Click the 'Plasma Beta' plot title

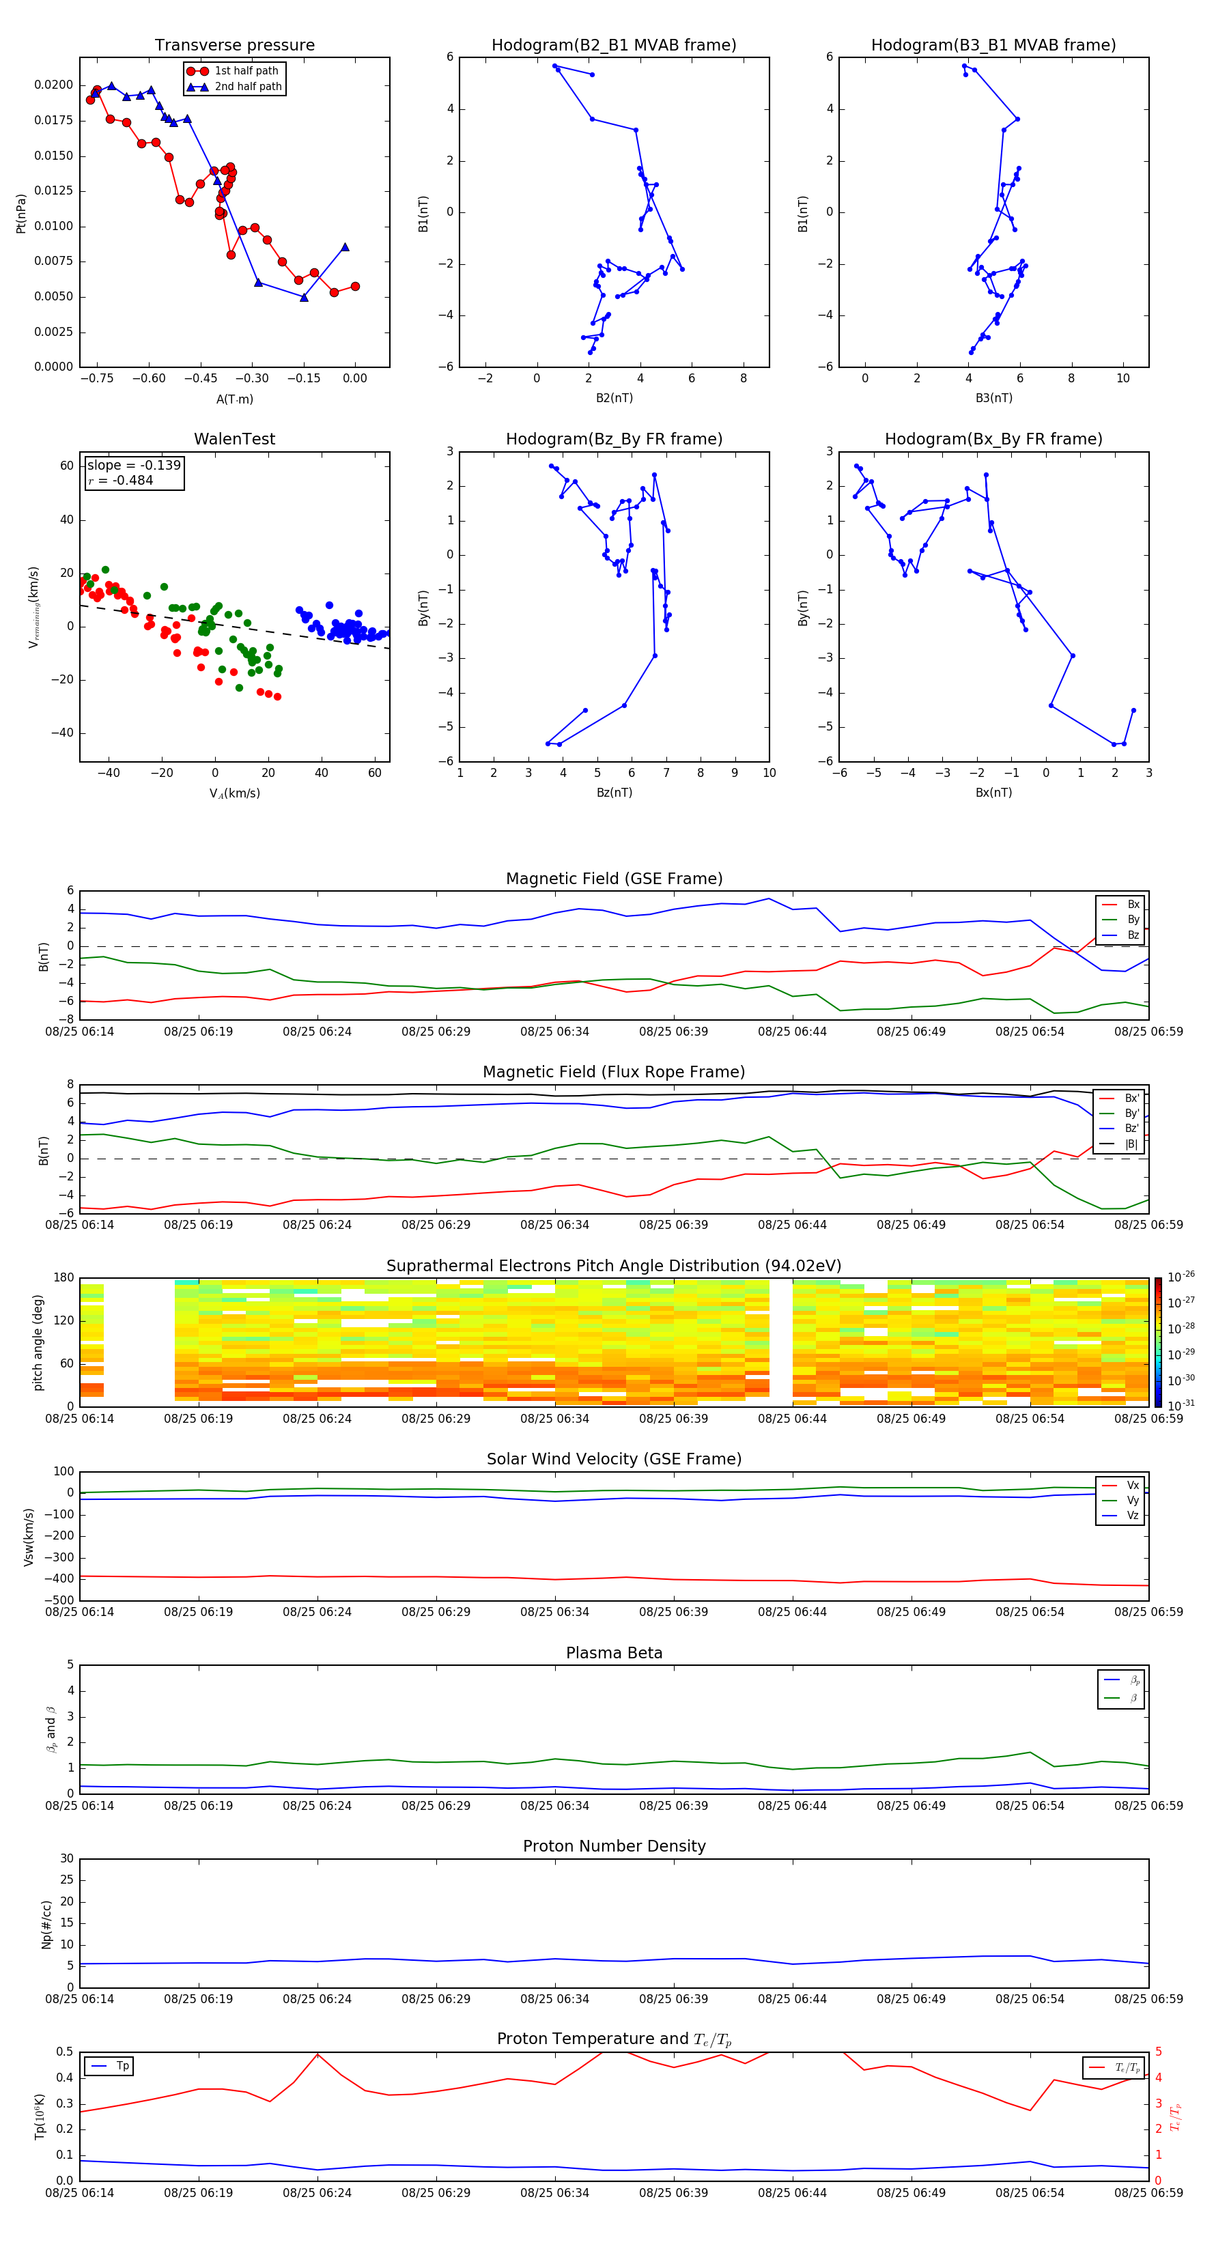click(614, 1653)
